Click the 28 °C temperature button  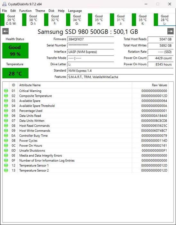point(15,73)
